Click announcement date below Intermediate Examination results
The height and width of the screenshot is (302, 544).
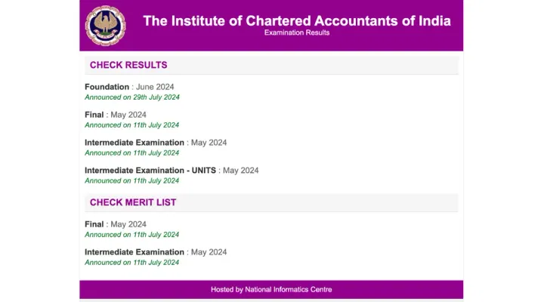(131, 153)
